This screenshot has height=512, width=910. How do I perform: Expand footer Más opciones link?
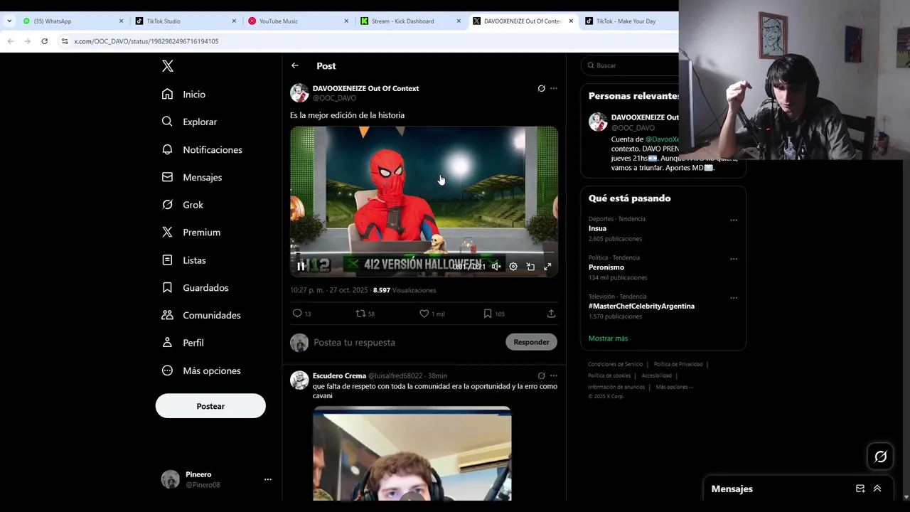tap(674, 387)
